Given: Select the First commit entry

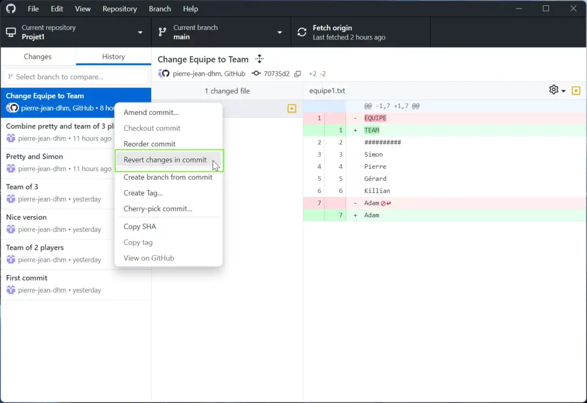Looking at the screenshot, I should (x=76, y=284).
